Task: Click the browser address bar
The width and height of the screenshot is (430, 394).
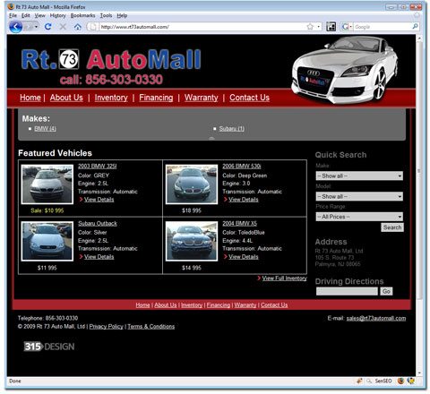Action: [x=203, y=27]
